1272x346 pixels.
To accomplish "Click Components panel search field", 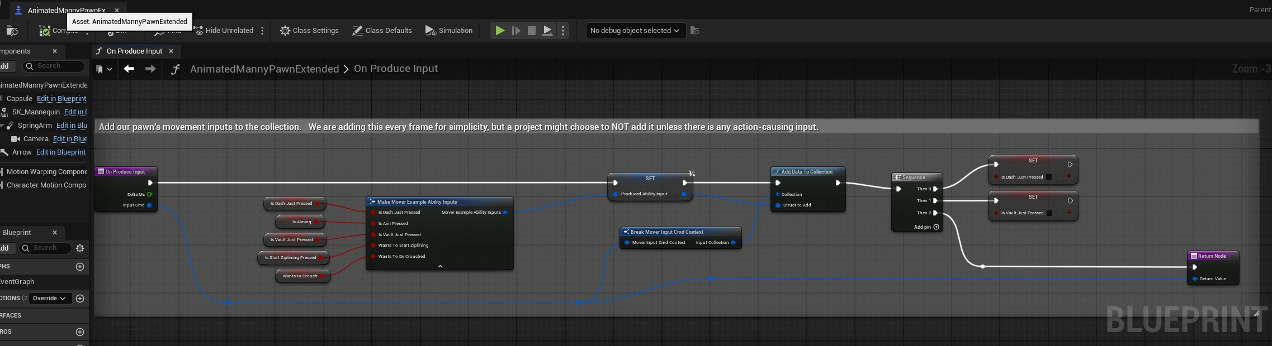I will [x=54, y=66].
